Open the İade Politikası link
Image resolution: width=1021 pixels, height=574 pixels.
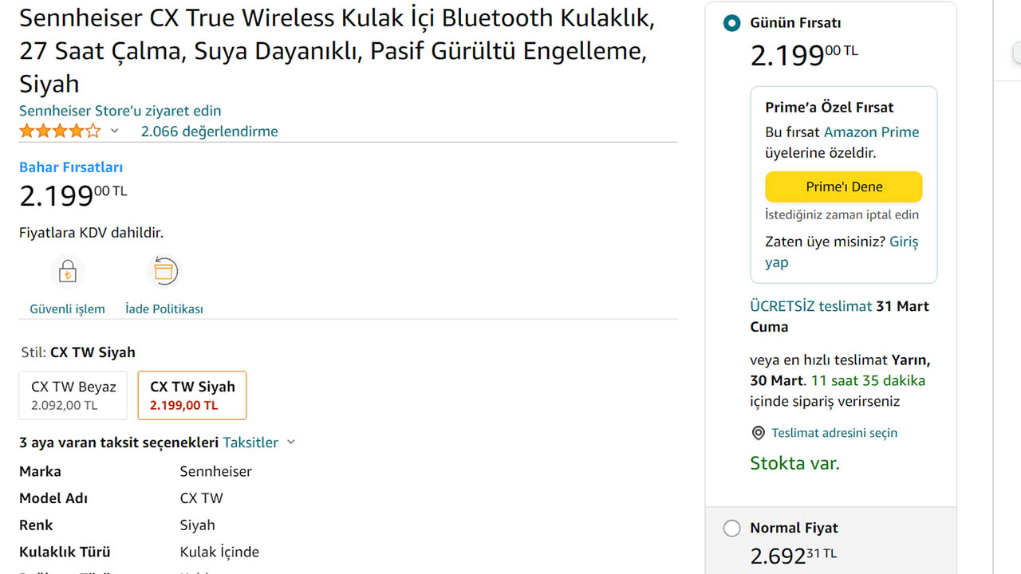164,309
